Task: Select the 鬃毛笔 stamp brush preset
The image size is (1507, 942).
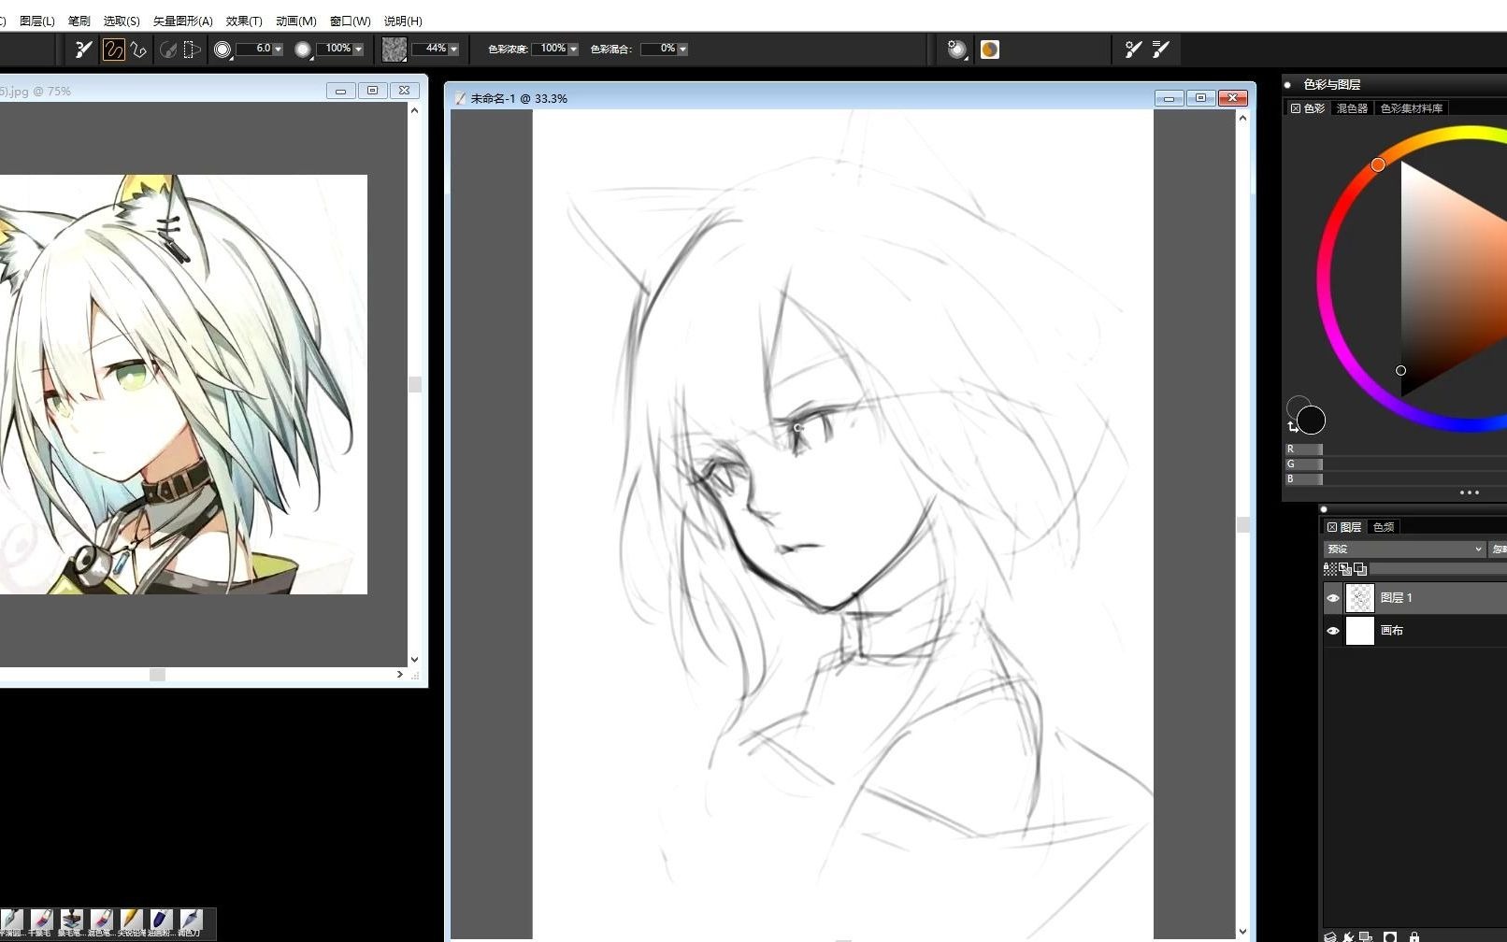Action: point(71,921)
